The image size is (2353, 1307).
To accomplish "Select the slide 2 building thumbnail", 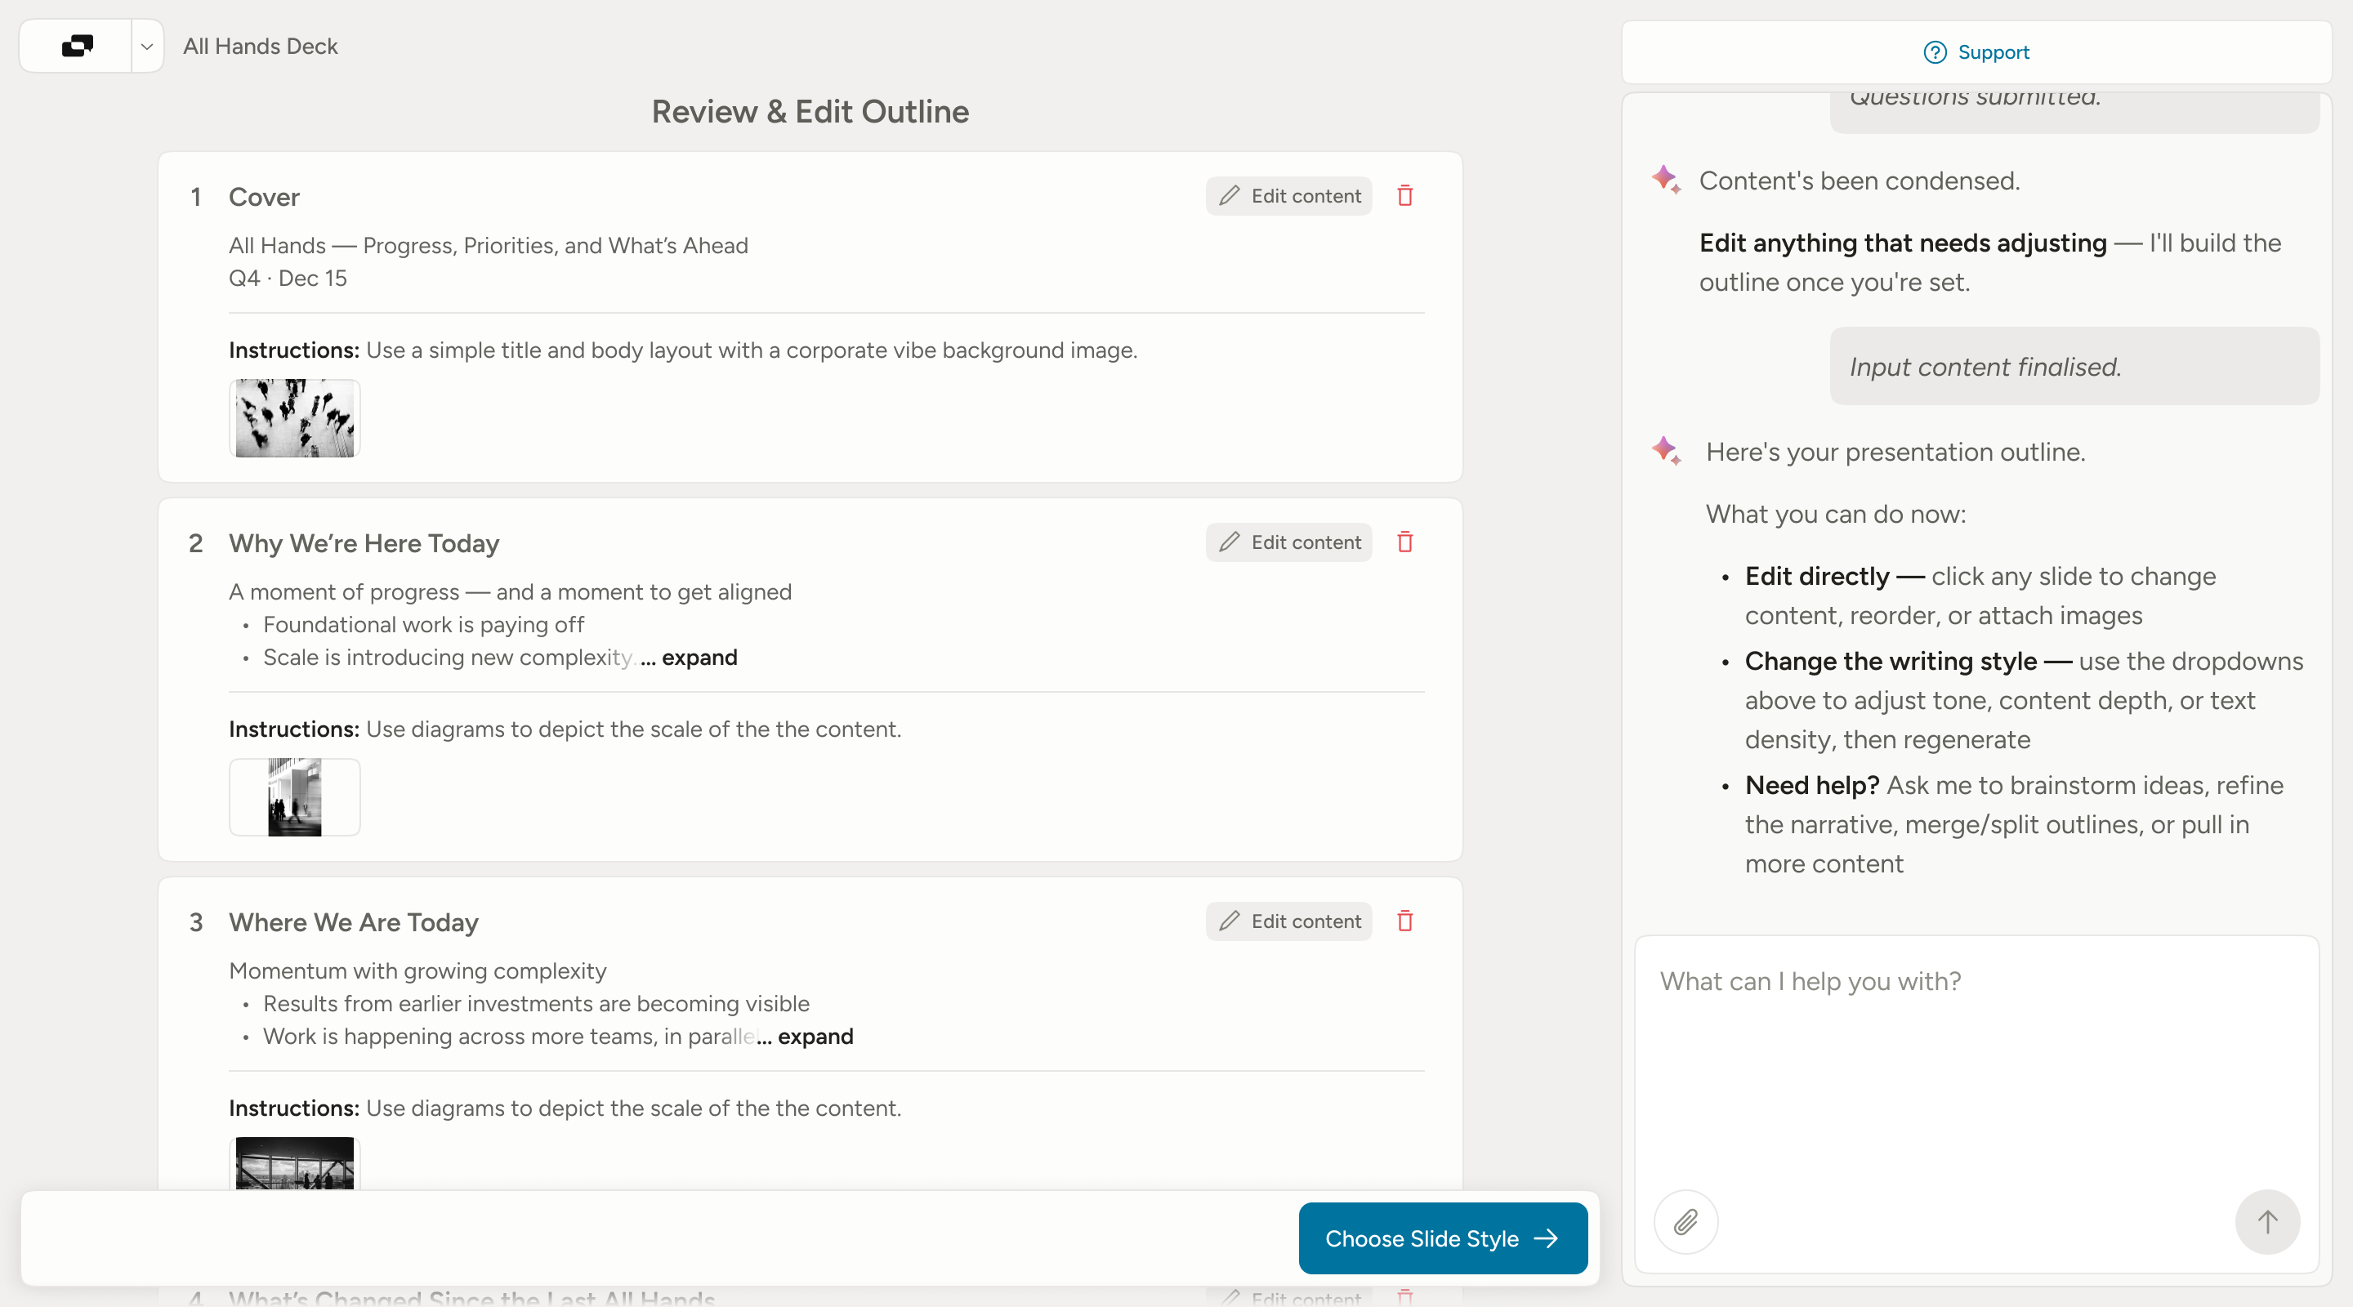I will pos(294,796).
